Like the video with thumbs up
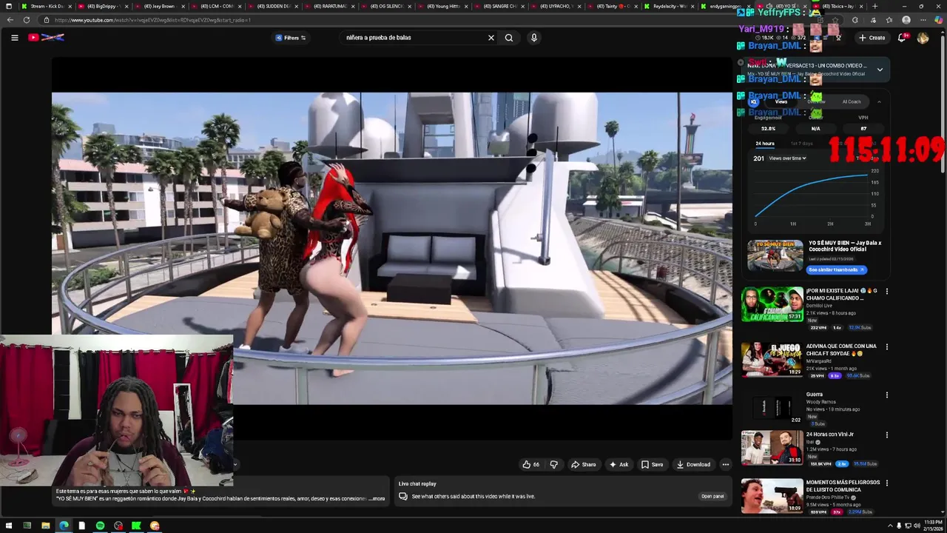Viewport: 947px width, 533px height. (531, 464)
